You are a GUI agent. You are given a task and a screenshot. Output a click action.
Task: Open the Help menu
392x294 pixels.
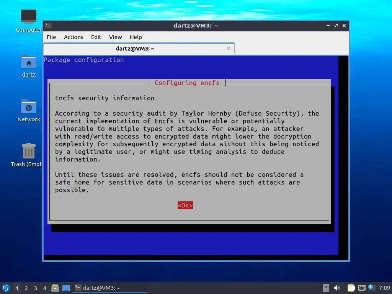point(136,37)
